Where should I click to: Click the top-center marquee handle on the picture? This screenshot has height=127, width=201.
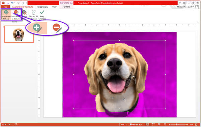[x=120, y=41]
